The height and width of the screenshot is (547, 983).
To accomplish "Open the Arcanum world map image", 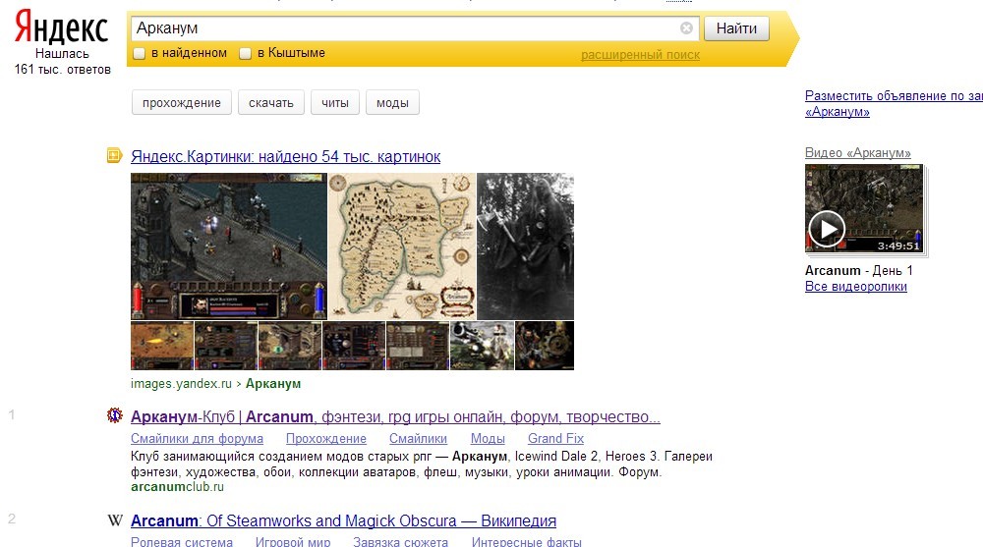I will pos(402,246).
